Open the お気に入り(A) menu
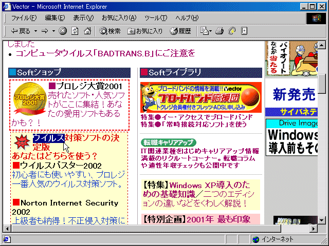This screenshot has width=329, height=246. 119,18
